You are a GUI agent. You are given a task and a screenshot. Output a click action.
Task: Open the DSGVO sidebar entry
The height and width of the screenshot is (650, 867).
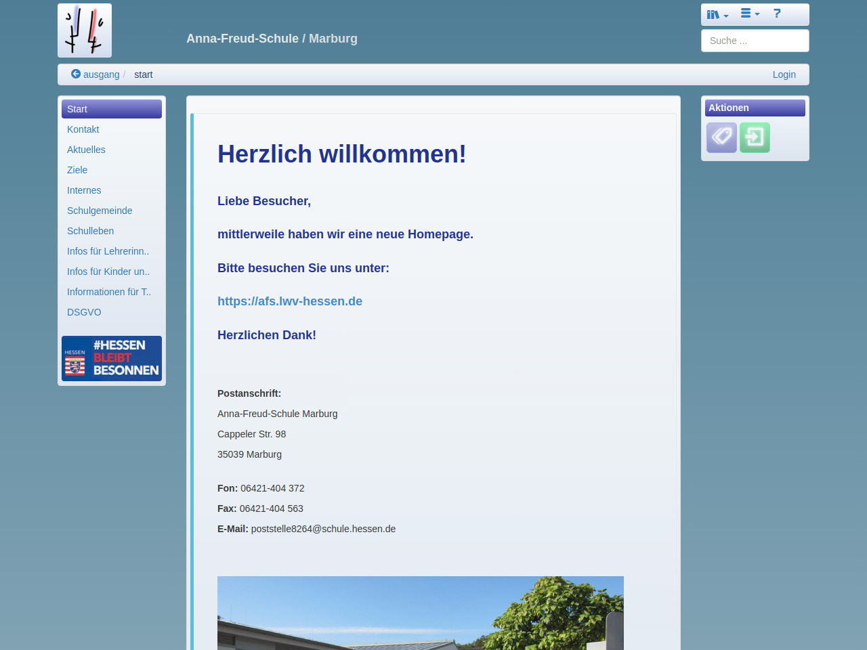[x=84, y=312]
